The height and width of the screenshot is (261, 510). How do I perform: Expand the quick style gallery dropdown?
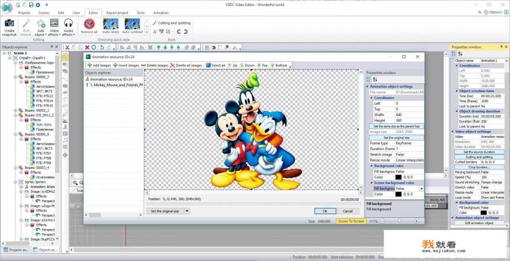147,32
